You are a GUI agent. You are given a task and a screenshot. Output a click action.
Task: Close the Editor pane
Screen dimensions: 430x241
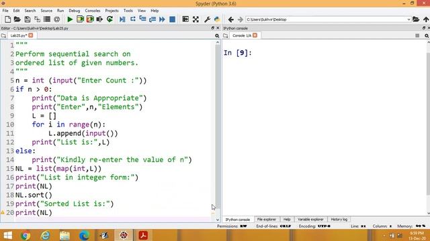[218, 28]
